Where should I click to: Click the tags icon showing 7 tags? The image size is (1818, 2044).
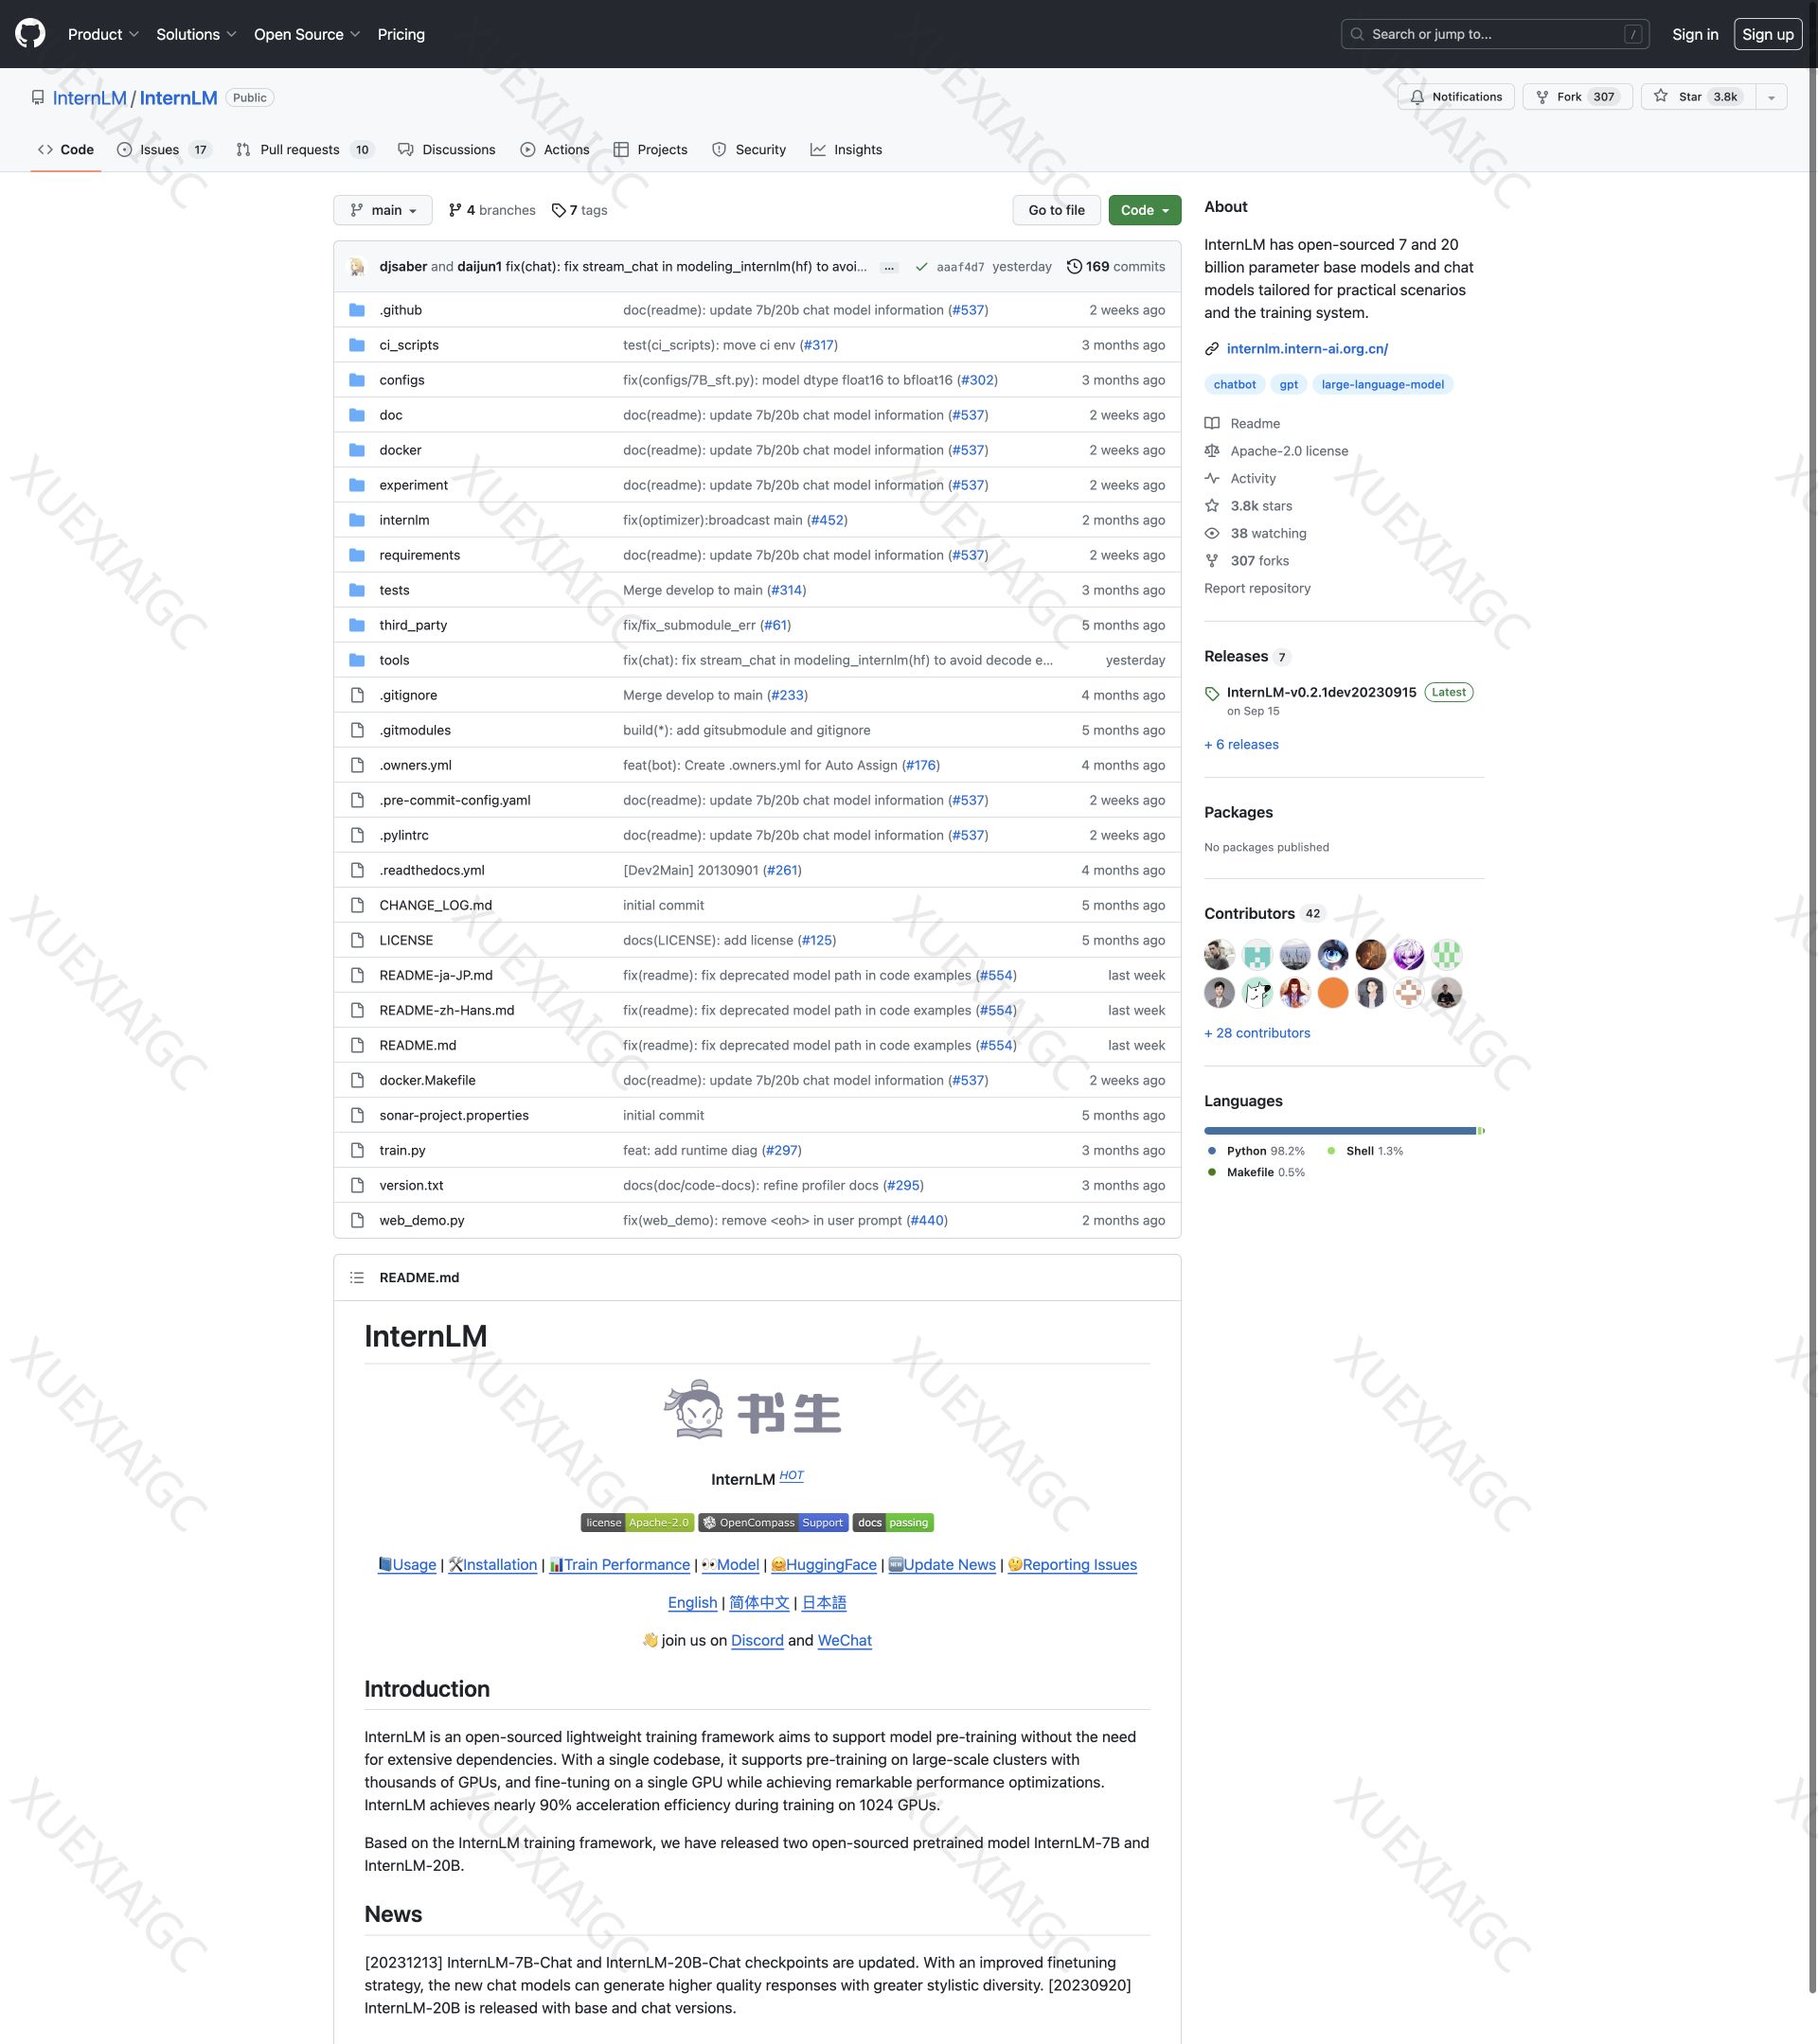pos(559,210)
